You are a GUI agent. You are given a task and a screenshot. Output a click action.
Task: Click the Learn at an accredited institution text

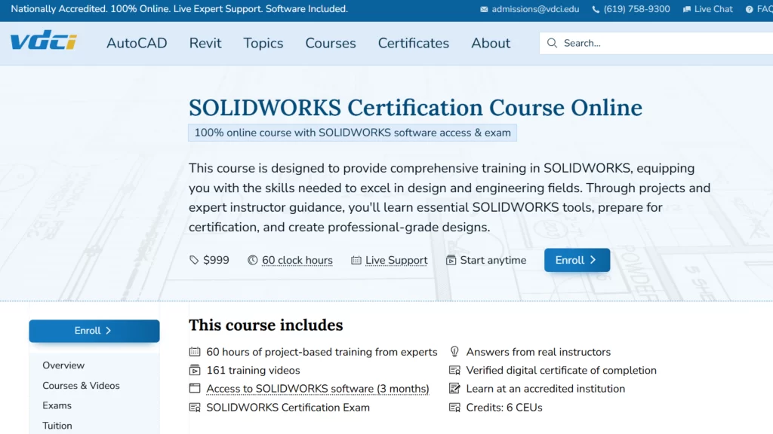[x=545, y=389]
